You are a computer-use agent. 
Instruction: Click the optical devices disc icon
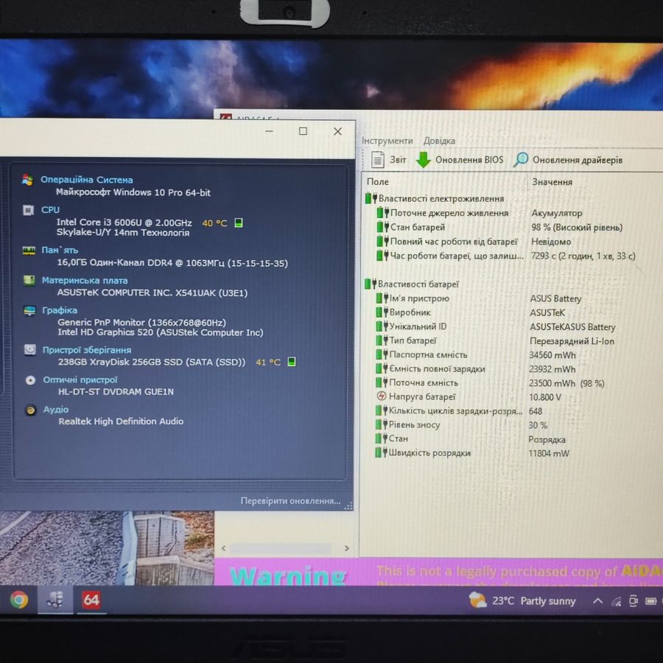click(30, 379)
